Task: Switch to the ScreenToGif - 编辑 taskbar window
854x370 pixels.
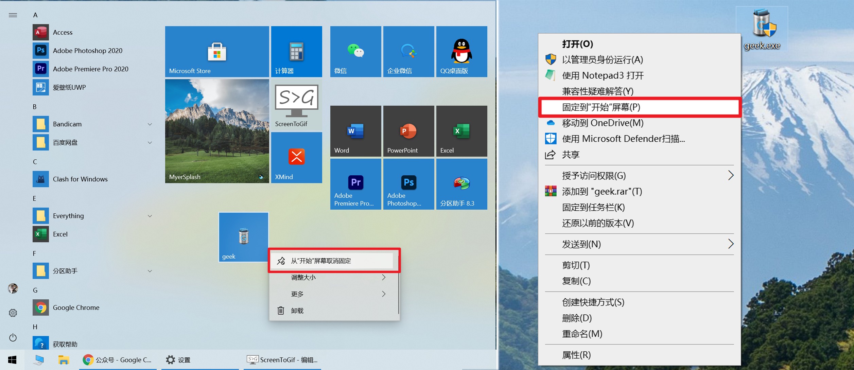Action: coord(282,360)
